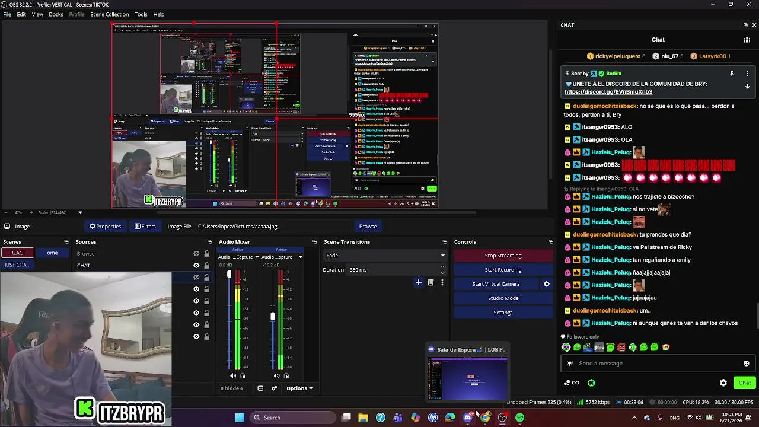Click the Image File path field
The image size is (759, 427).
(x=274, y=226)
